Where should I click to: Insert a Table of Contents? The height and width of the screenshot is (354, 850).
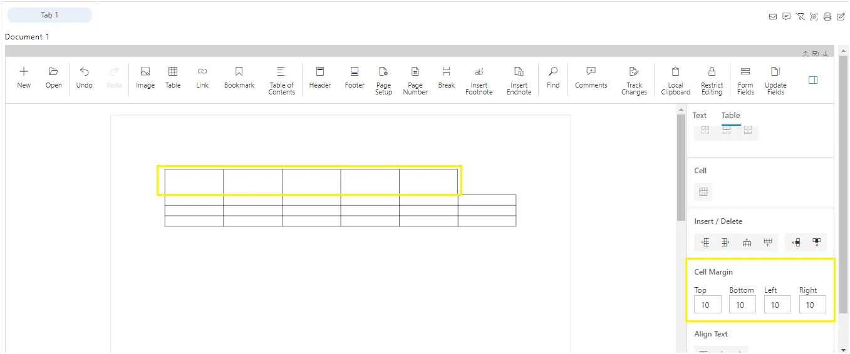[x=281, y=81]
